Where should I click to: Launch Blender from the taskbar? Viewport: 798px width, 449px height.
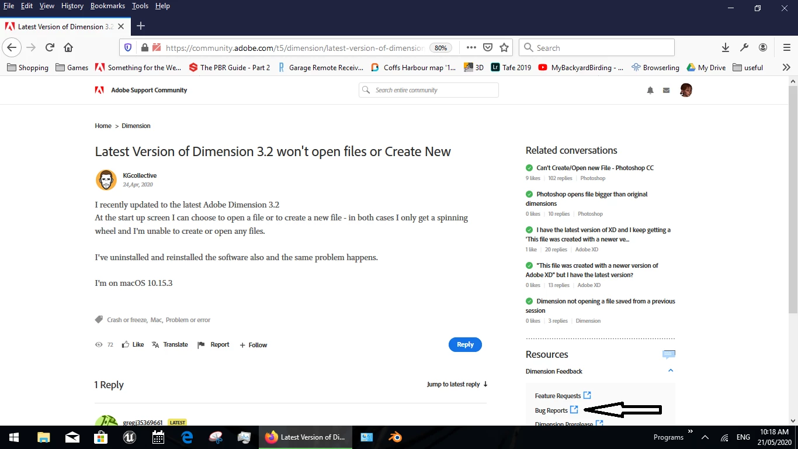[x=395, y=437]
